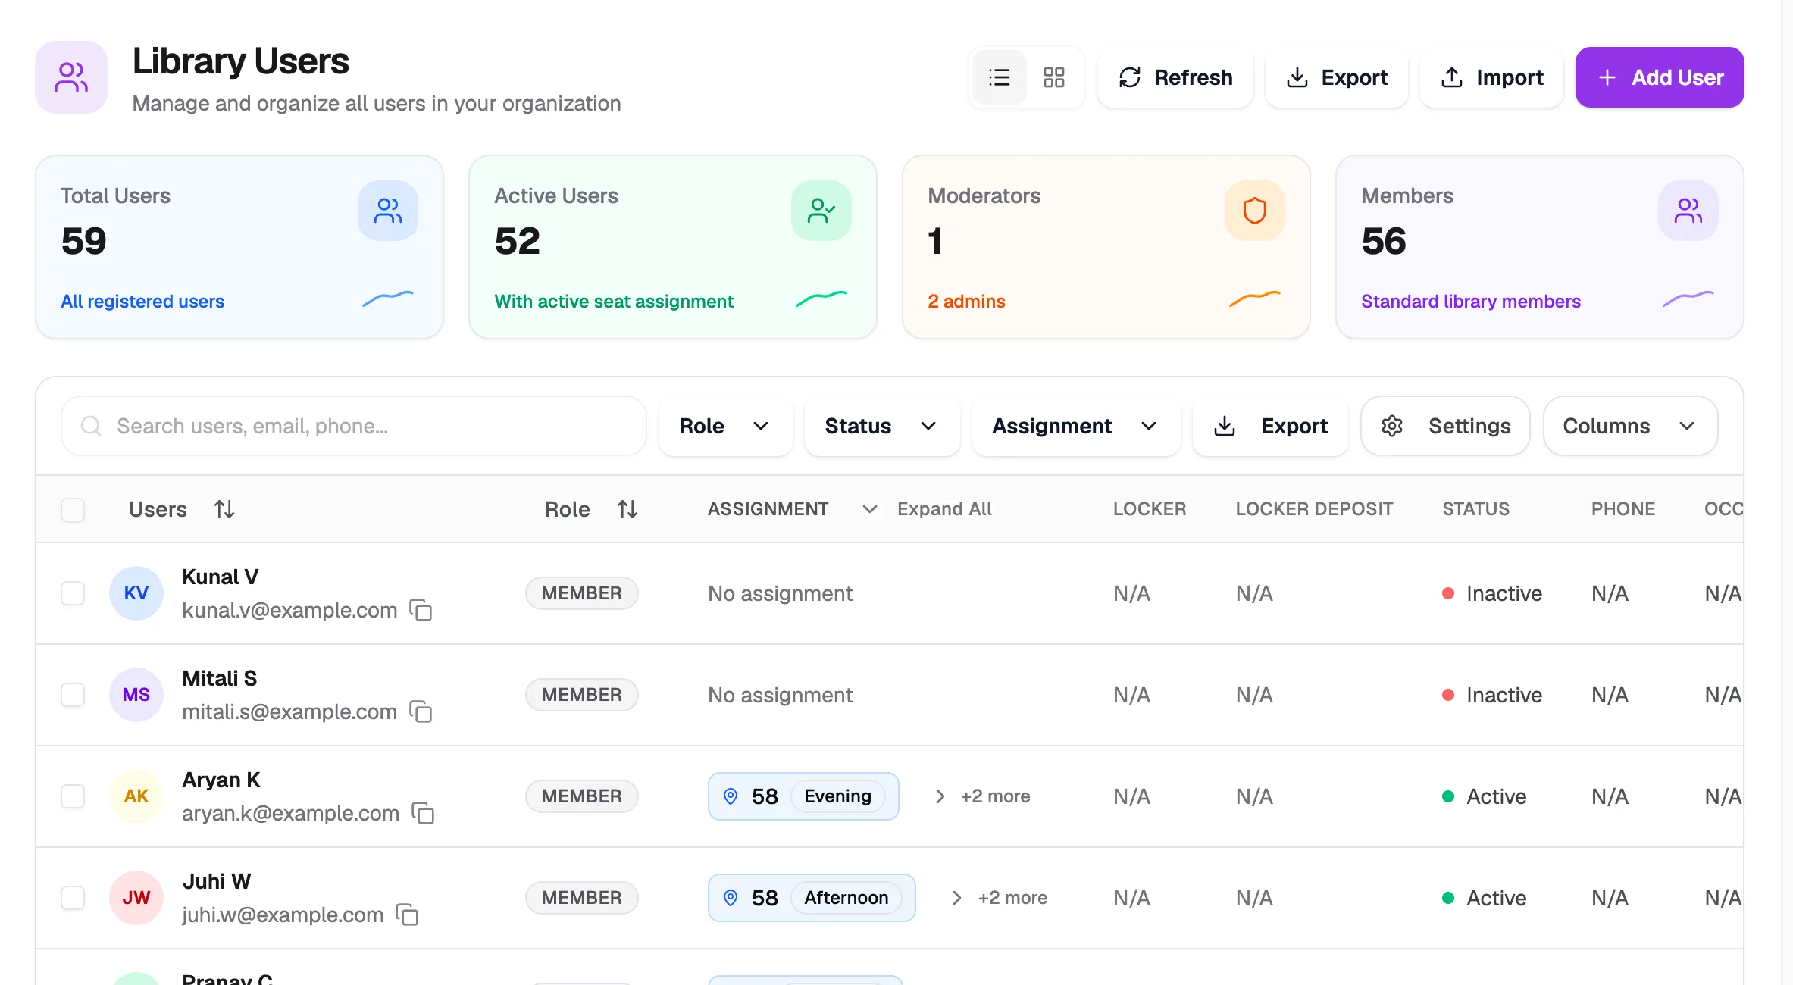Sort table by Users column

coord(182,509)
